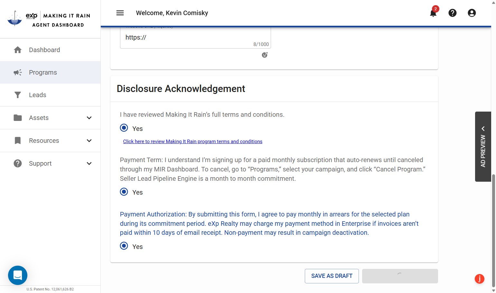Open Programs in the sidebar
This screenshot has width=496, height=293.
pyautogui.click(x=50, y=72)
